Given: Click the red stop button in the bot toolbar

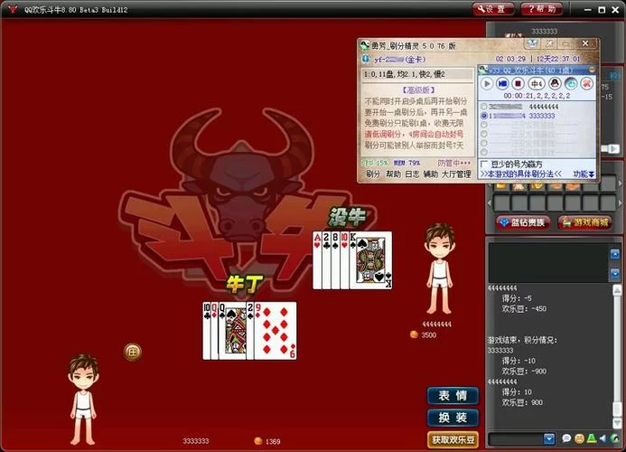Looking at the screenshot, I should click(519, 84).
